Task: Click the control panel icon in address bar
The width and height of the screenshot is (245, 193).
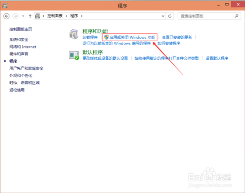Action: (37, 16)
